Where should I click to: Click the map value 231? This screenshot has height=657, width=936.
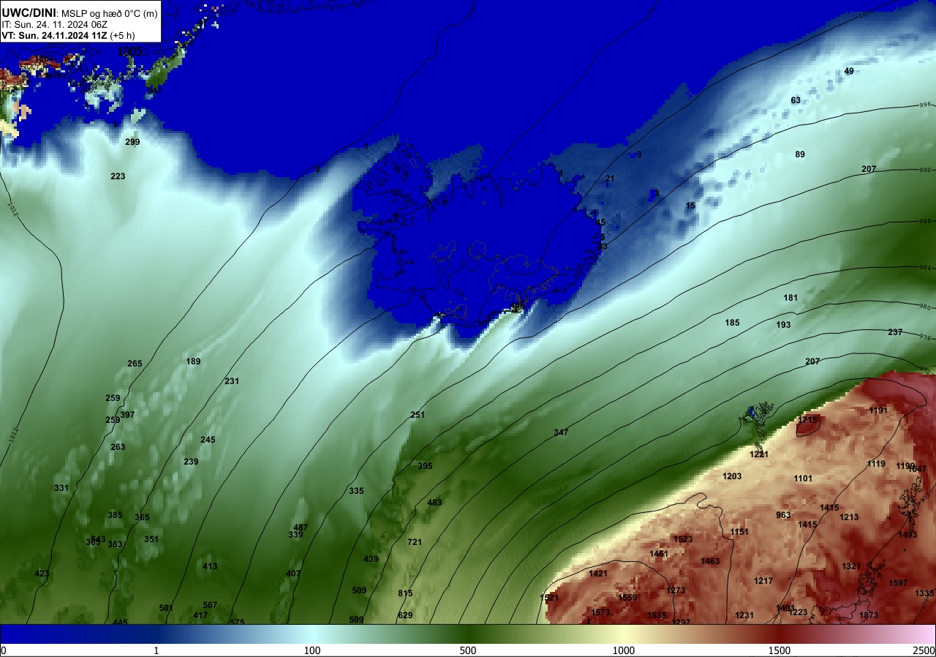tap(232, 381)
